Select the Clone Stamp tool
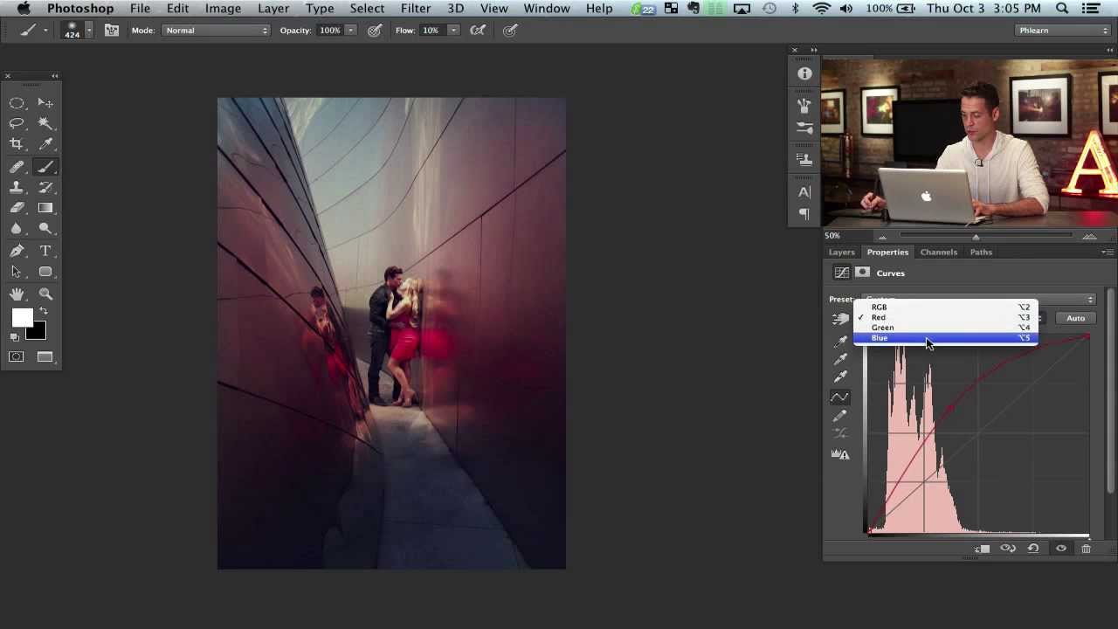Image resolution: width=1118 pixels, height=629 pixels. click(x=17, y=187)
